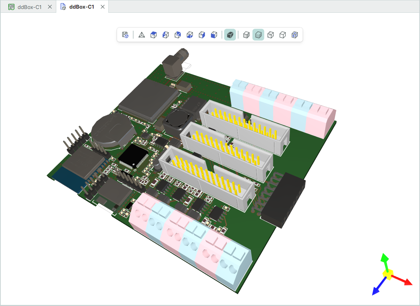
Task: Toggle the highlighted teal shaded cube mode
Action: [258, 34]
